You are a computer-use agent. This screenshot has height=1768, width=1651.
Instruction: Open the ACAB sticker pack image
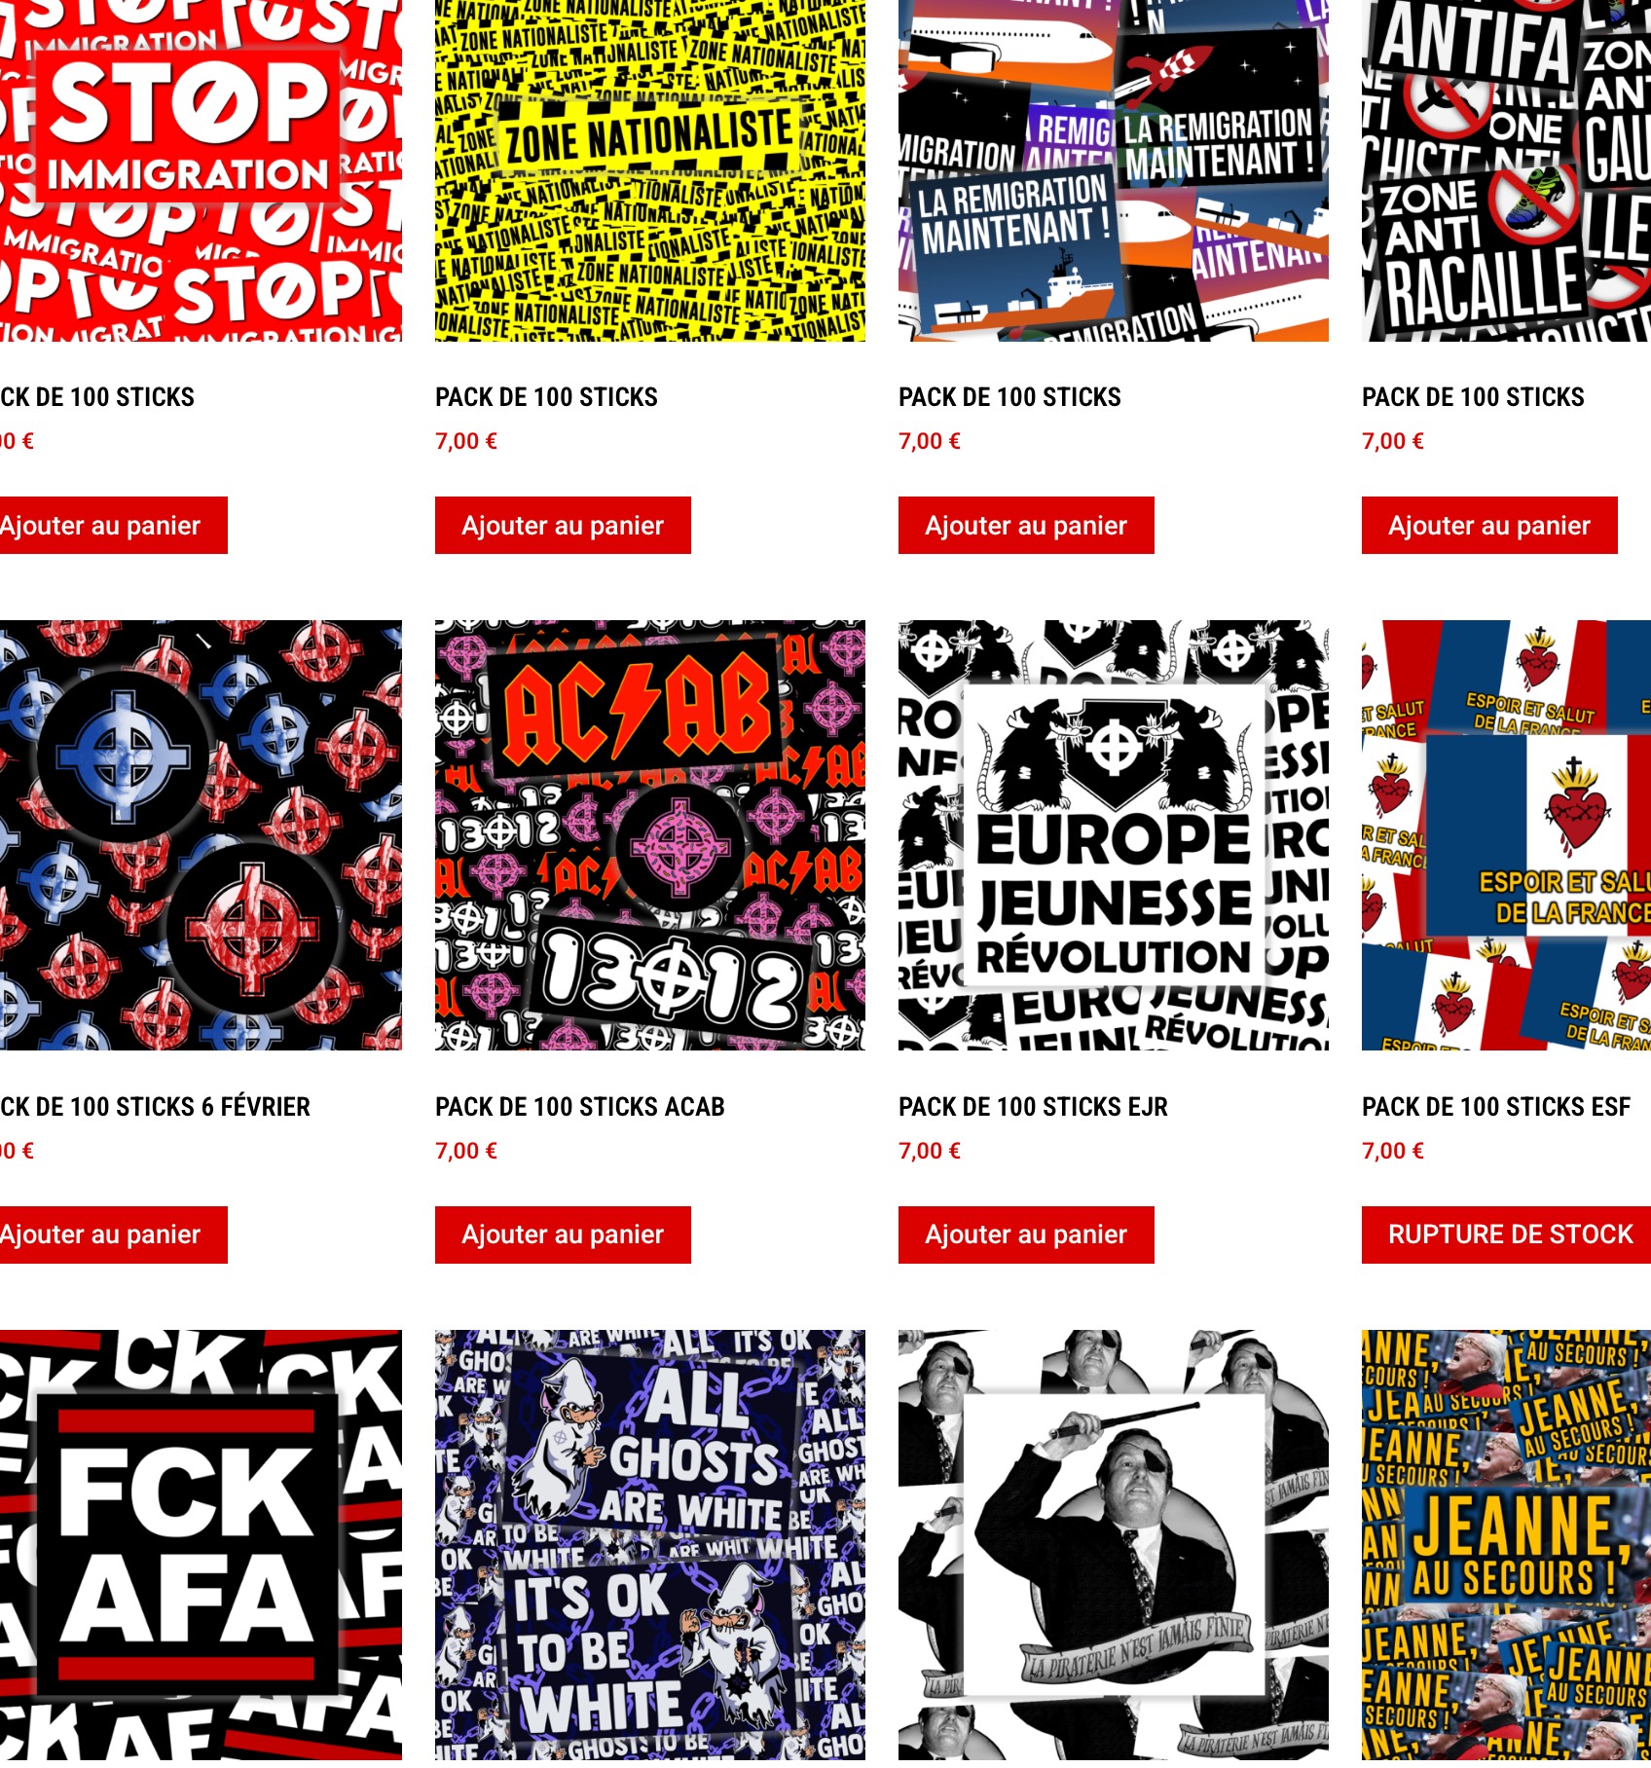(x=649, y=835)
